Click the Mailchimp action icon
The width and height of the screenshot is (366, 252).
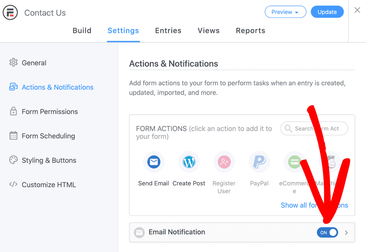point(329,162)
